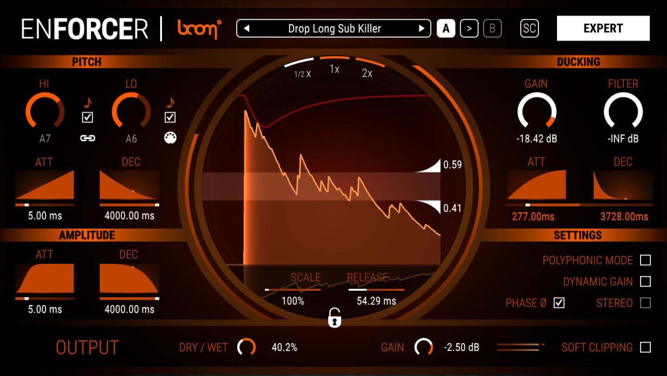
Task: Click the output level meter
Action: tap(521, 347)
